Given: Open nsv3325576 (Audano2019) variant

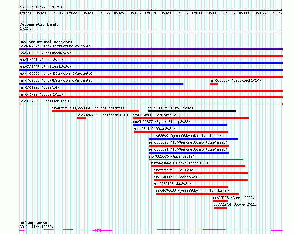Looking at the screenshot, I should pyautogui.click(x=172, y=156).
